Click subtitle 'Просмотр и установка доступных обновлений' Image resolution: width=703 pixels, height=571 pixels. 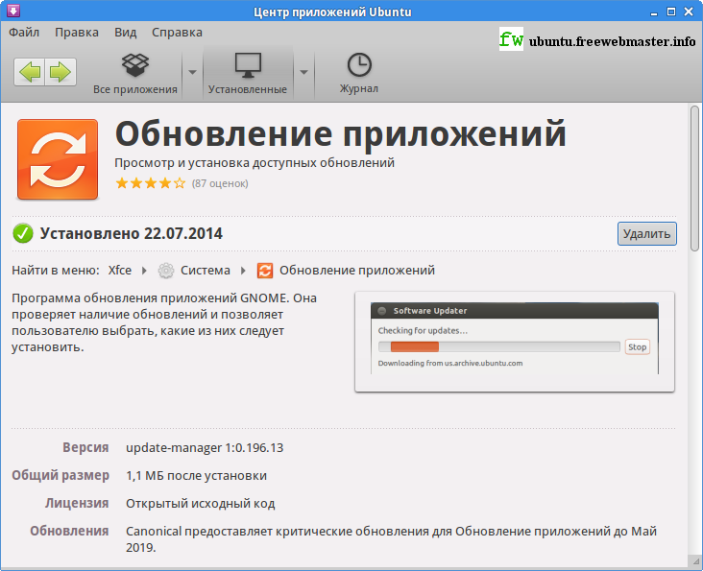(255, 162)
